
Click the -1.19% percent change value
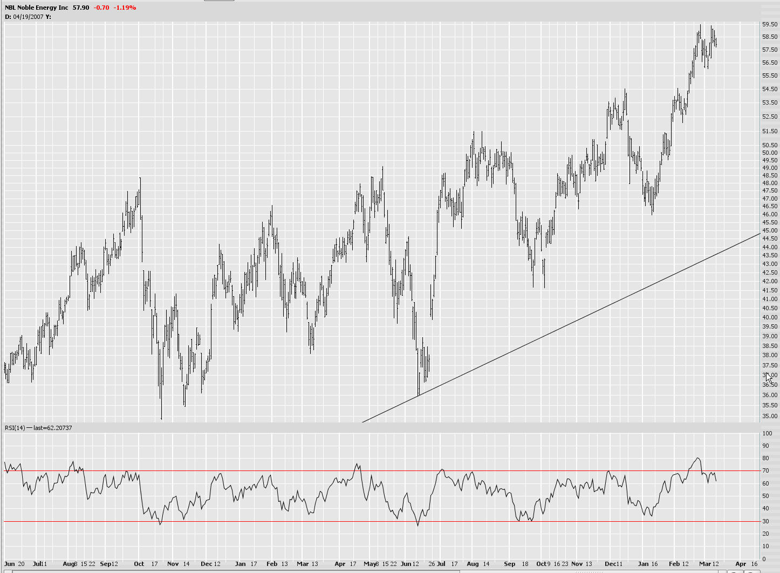pos(125,8)
